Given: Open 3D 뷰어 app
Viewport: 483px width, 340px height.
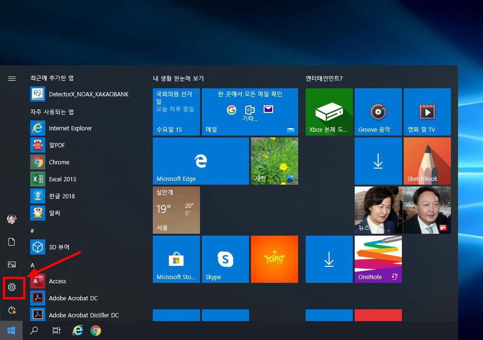Looking at the screenshot, I should coord(84,247).
